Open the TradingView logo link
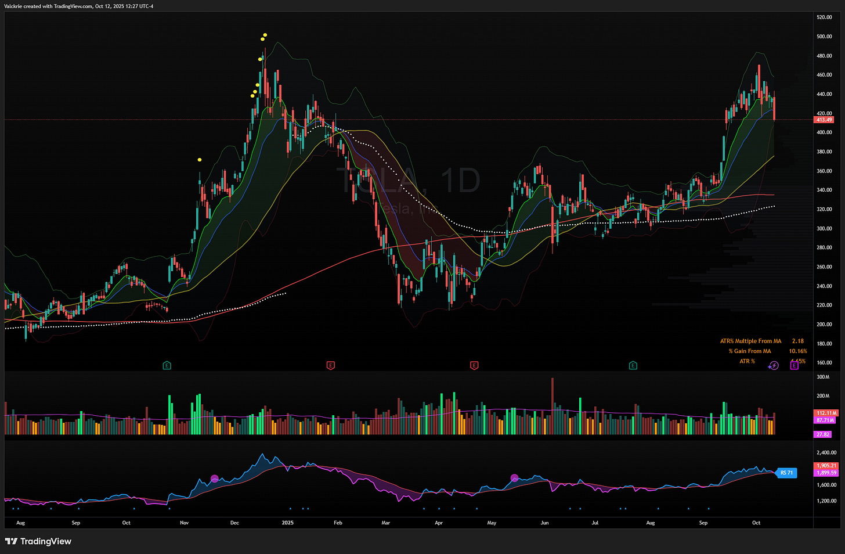The height and width of the screenshot is (554, 845). click(x=38, y=541)
